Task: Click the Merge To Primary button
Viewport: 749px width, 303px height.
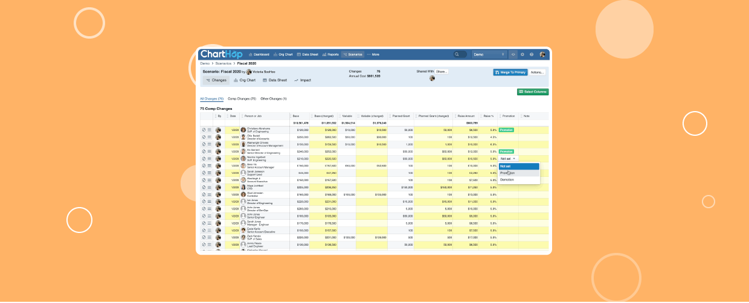Action: point(510,72)
